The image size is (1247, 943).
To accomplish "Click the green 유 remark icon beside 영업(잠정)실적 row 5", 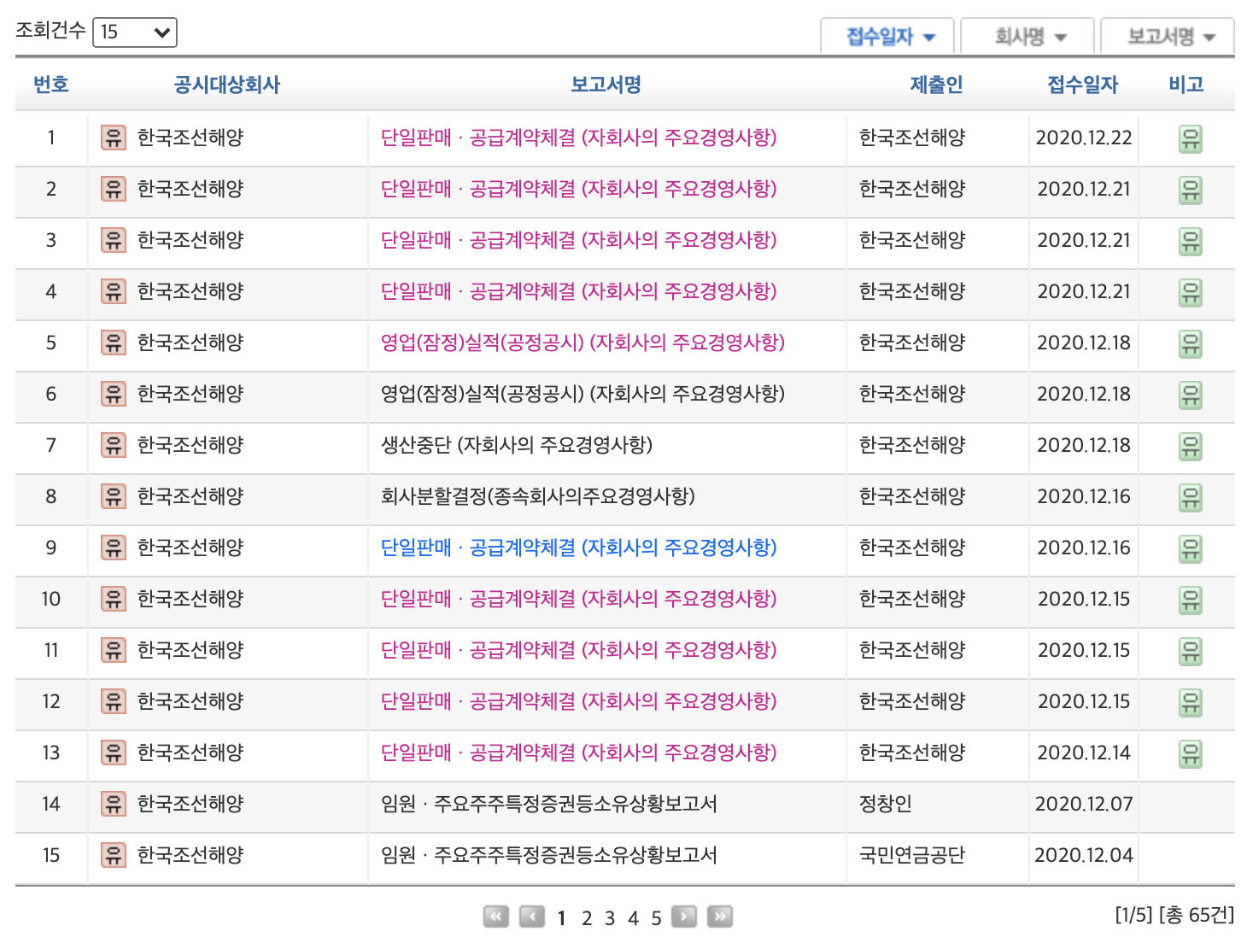I will [1192, 343].
